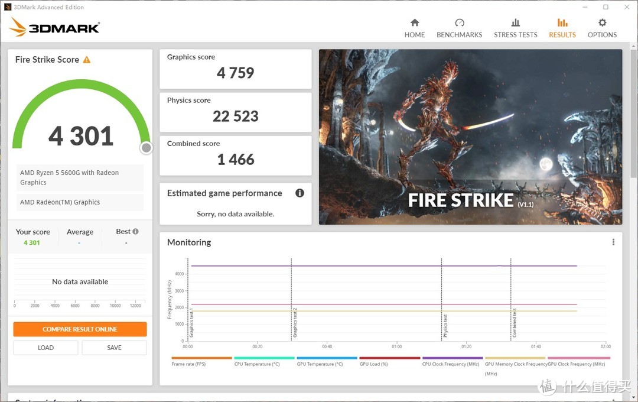The height and width of the screenshot is (402, 638).
Task: Click Estimated game performance info icon
Action: pos(300,193)
